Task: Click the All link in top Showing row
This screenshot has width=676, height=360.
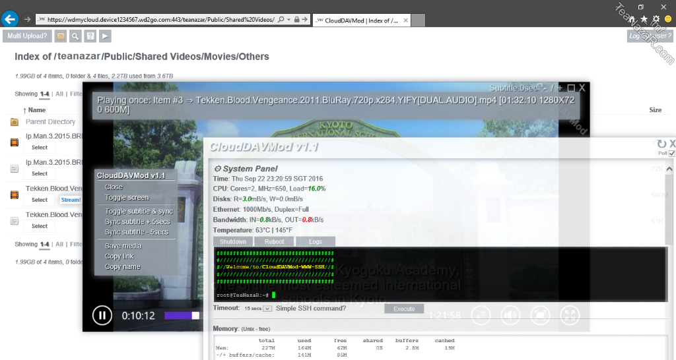Action: click(59, 94)
